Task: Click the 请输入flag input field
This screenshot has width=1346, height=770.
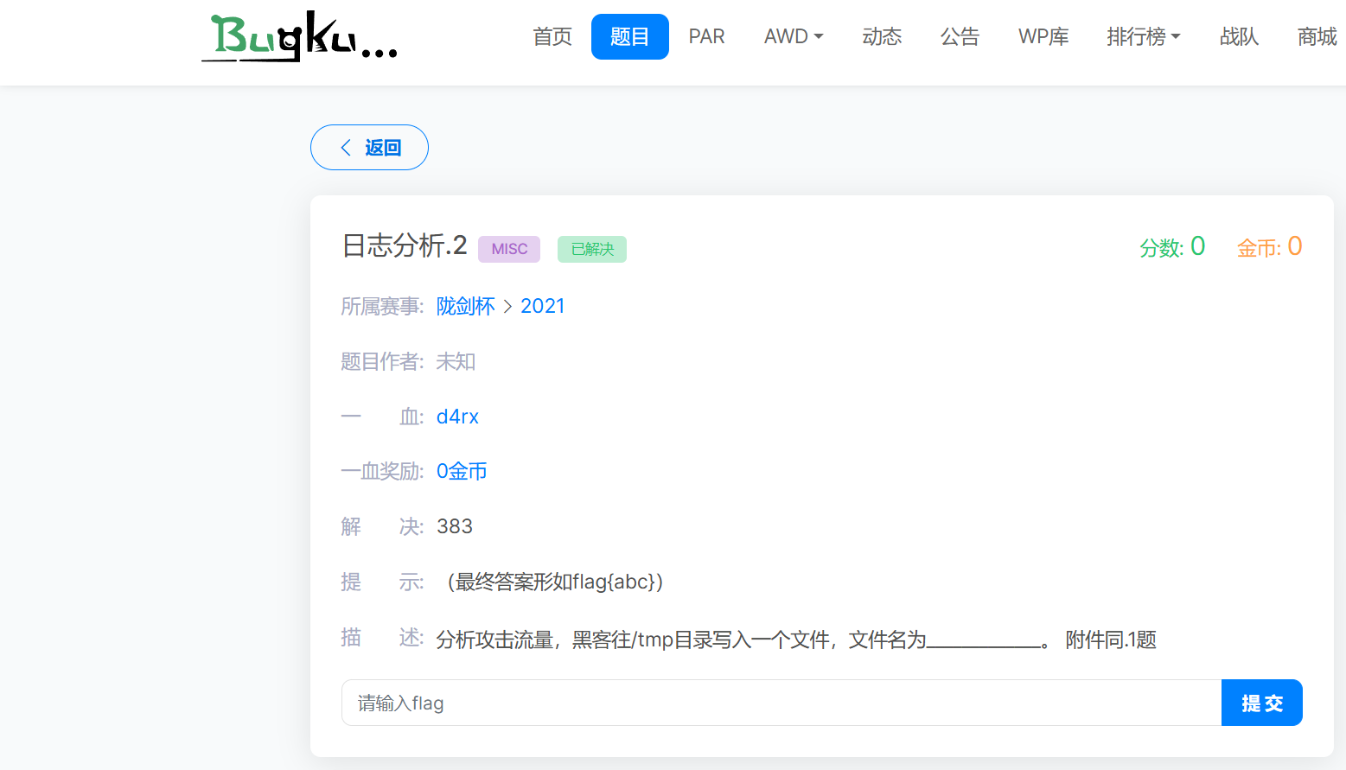Action: [x=781, y=703]
